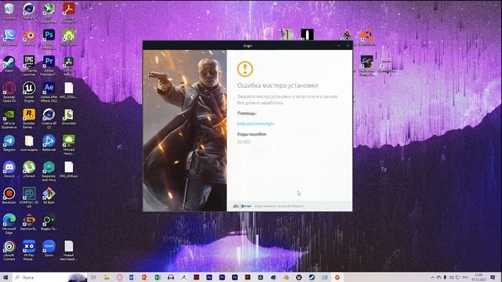The height and width of the screenshot is (282, 502).
Task: Open Unreal Engine desktop shortcut
Action: click(29, 92)
